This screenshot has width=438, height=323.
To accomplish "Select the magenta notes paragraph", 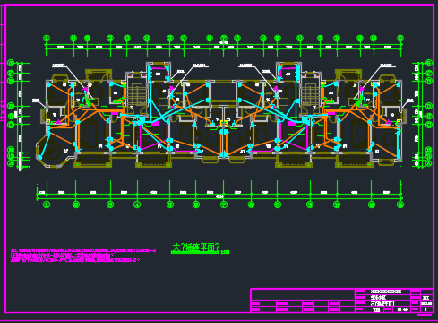I will tap(83, 255).
